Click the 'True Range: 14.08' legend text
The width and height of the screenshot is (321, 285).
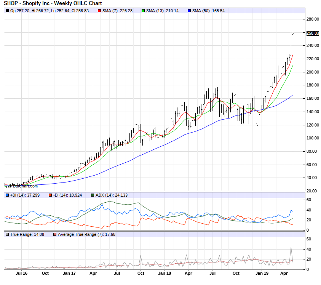(x=27, y=234)
